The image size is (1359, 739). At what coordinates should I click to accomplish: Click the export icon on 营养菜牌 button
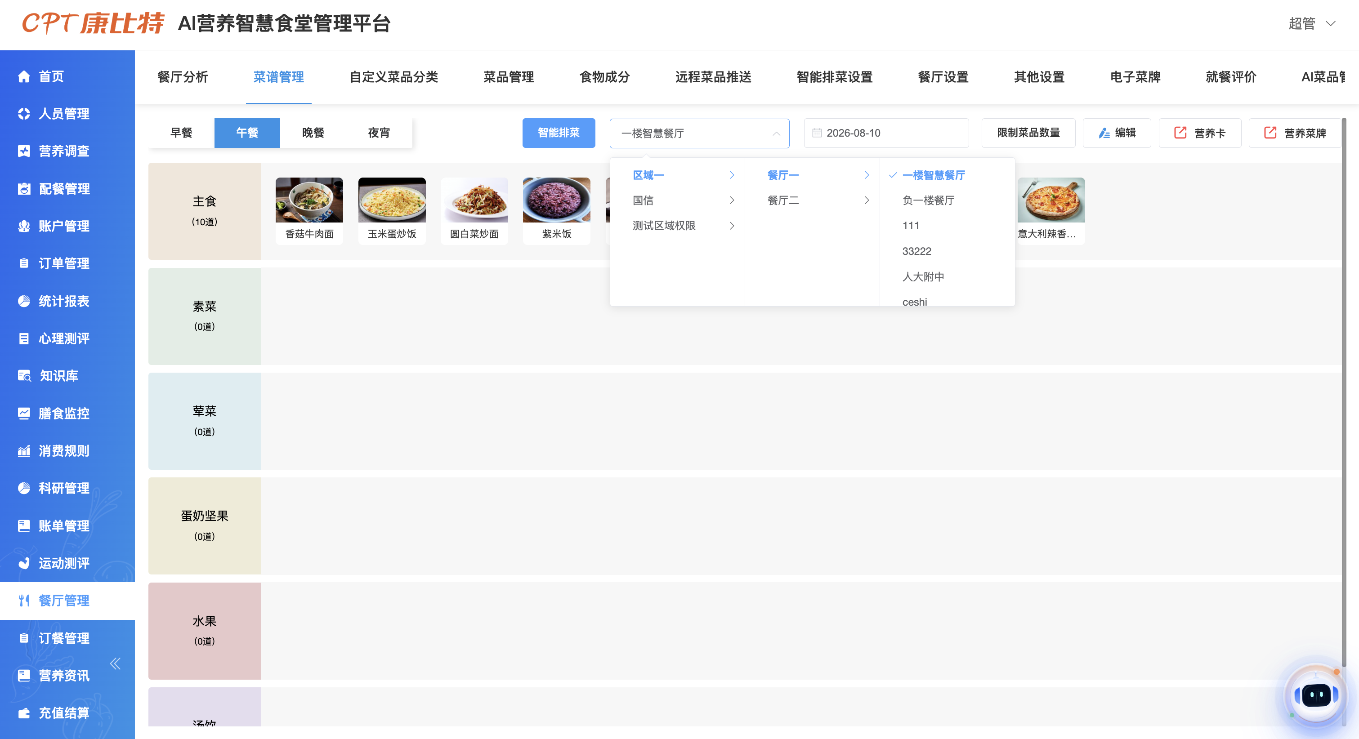coord(1270,133)
